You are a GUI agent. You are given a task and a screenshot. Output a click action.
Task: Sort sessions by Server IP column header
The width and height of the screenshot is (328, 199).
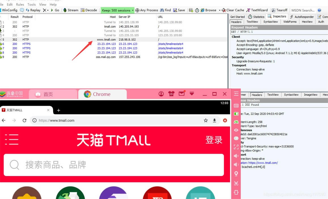[x=124, y=17]
